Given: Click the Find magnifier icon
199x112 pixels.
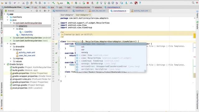Looking at the screenshot, I should pos(36,3).
